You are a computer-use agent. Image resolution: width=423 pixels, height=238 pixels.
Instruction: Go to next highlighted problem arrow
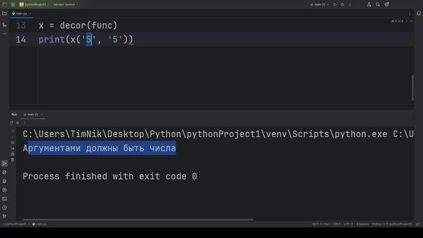point(411,20)
